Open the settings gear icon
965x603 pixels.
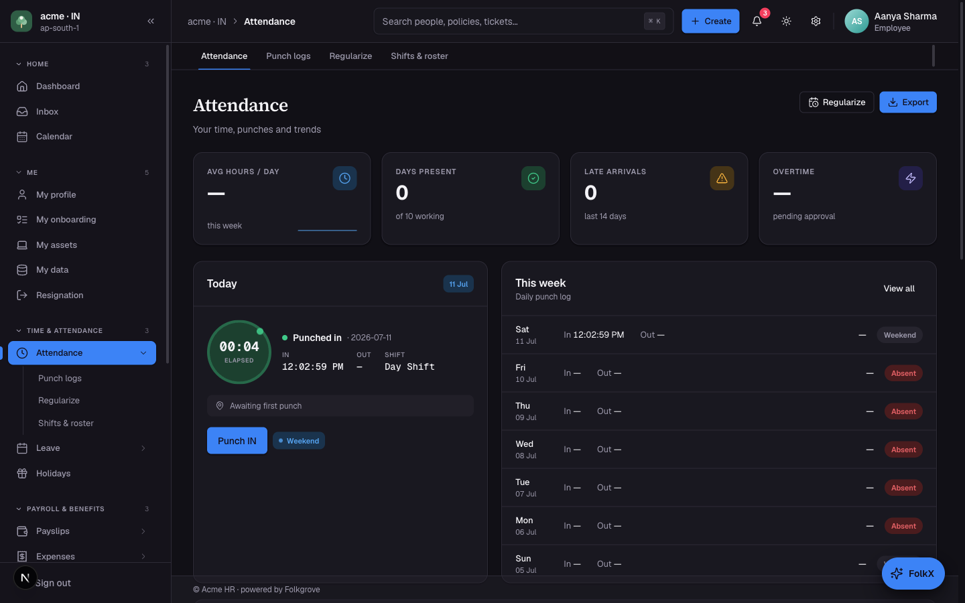tap(816, 21)
